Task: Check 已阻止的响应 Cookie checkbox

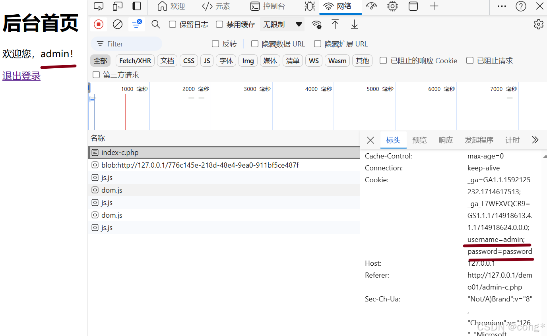Action: 383,60
